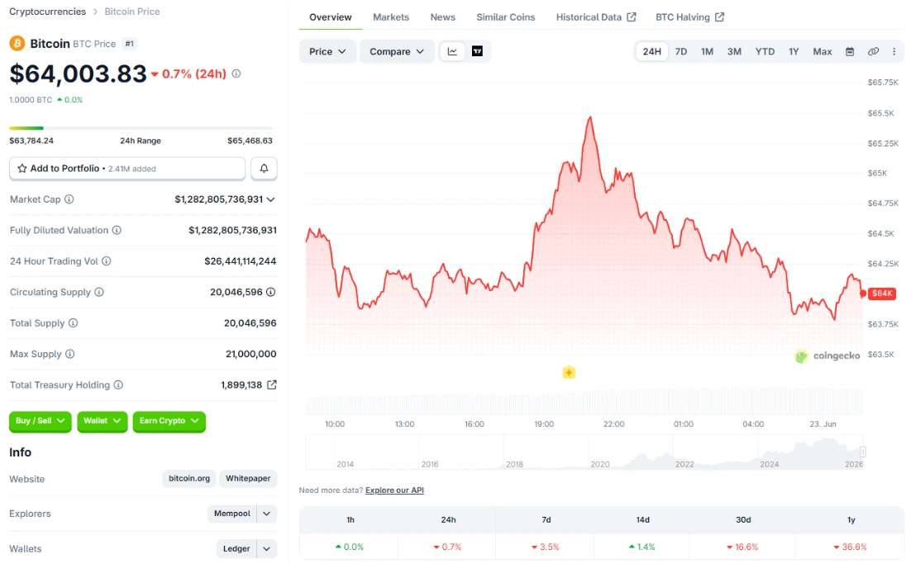Open 24 Hour Trading Vol info icon
The height and width of the screenshot is (564, 906).
tap(107, 261)
